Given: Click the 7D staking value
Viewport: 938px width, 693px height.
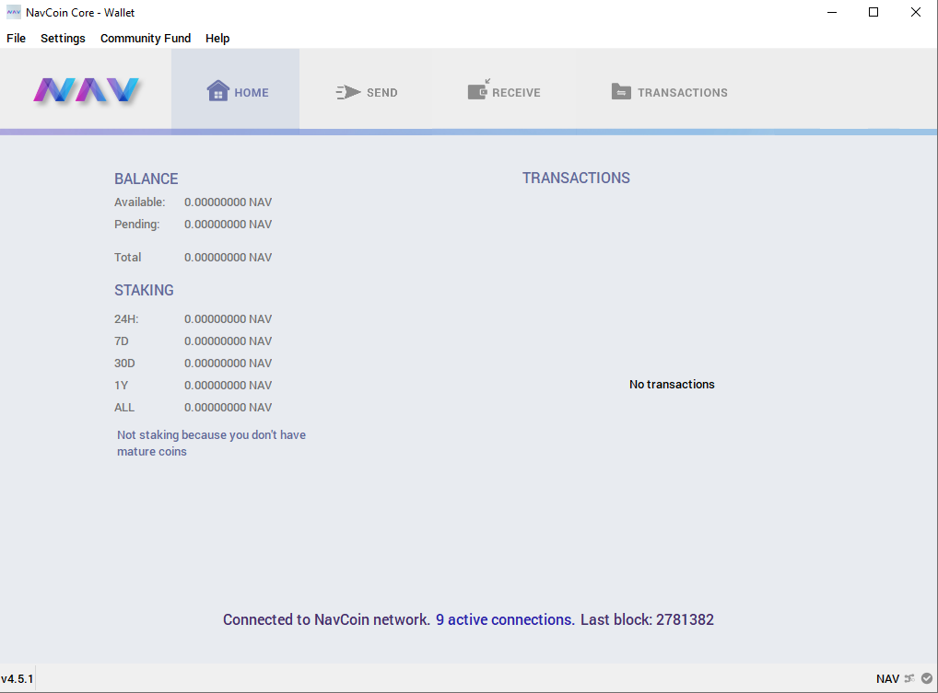Looking at the screenshot, I should pyautogui.click(x=228, y=341).
